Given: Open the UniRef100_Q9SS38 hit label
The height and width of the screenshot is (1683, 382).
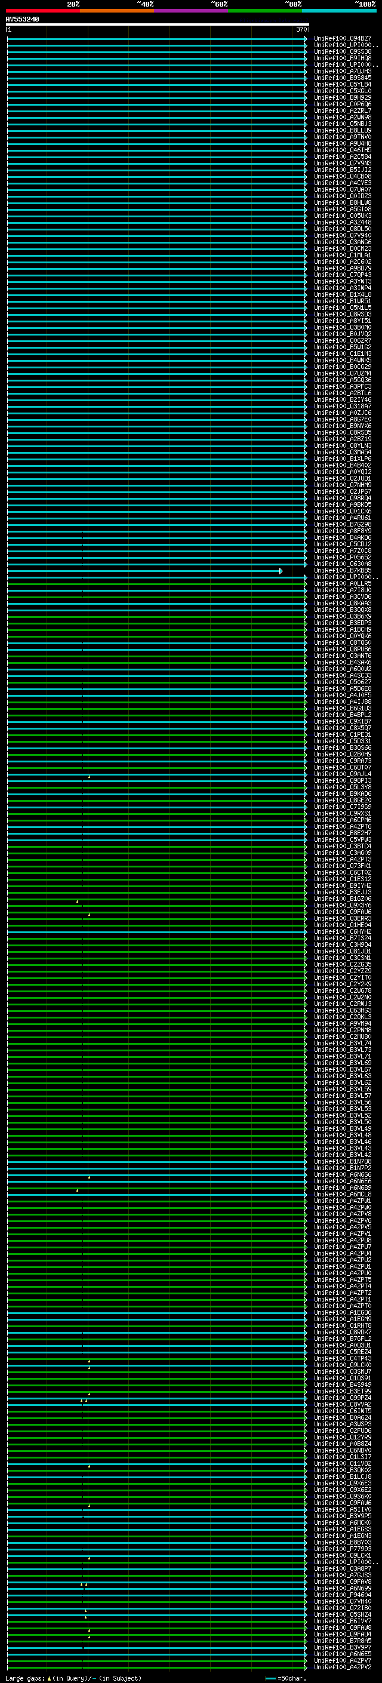Looking at the screenshot, I should [x=342, y=51].
